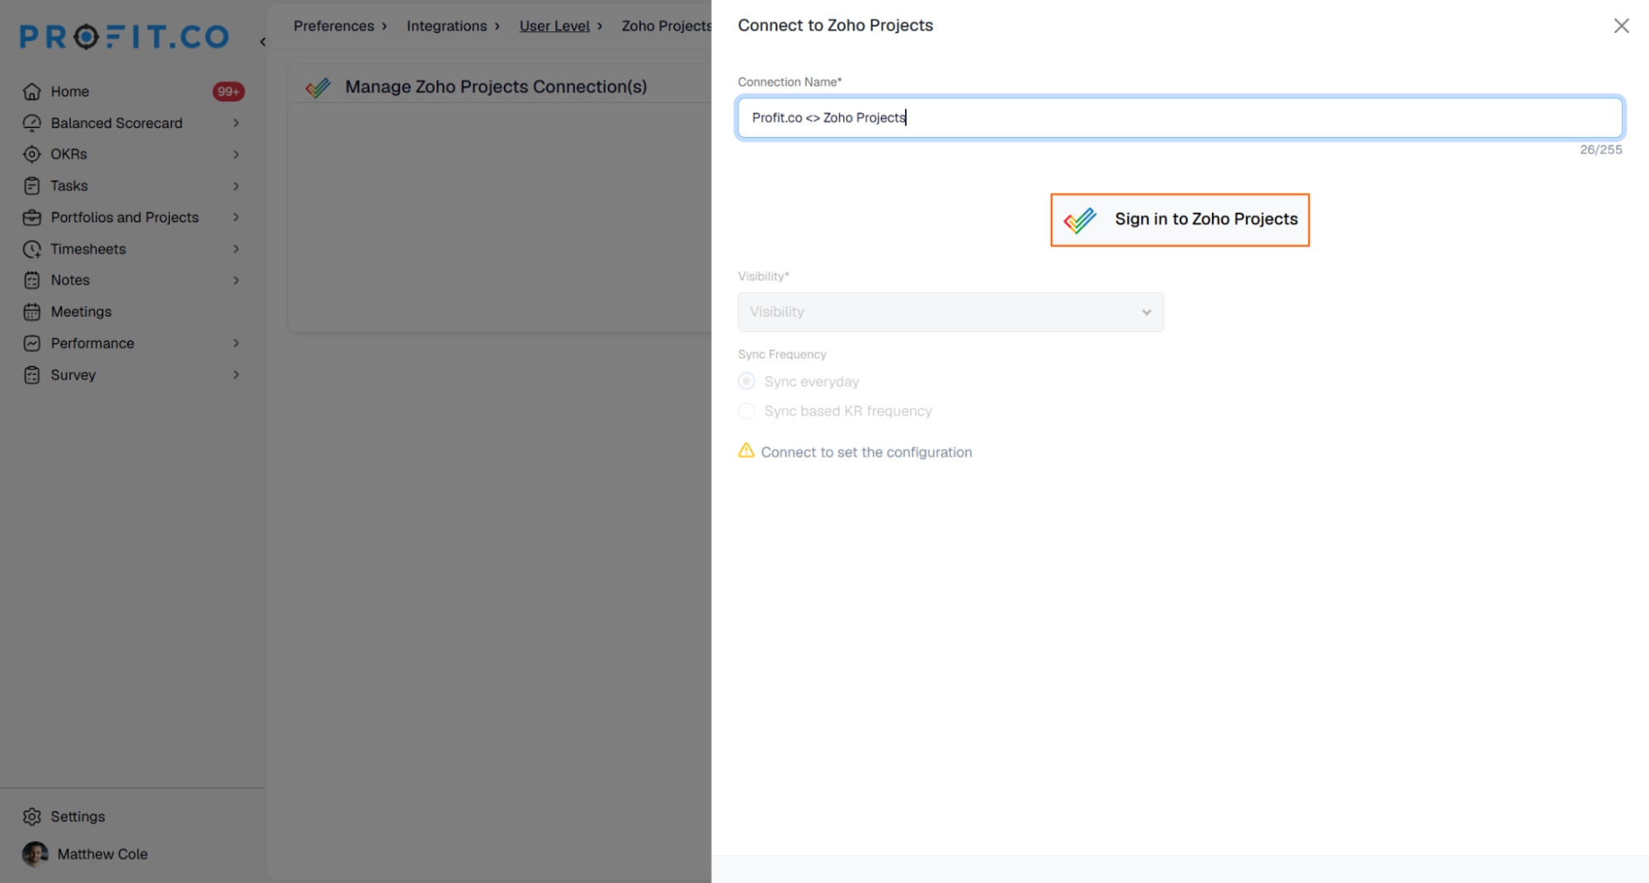
Task: Expand the OKRs submenu chevron
Action: [x=236, y=154]
